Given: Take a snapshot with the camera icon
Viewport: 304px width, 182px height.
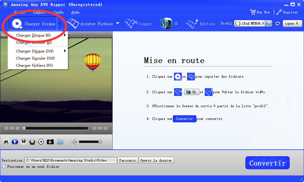Looking at the screenshot, I should point(50,142).
